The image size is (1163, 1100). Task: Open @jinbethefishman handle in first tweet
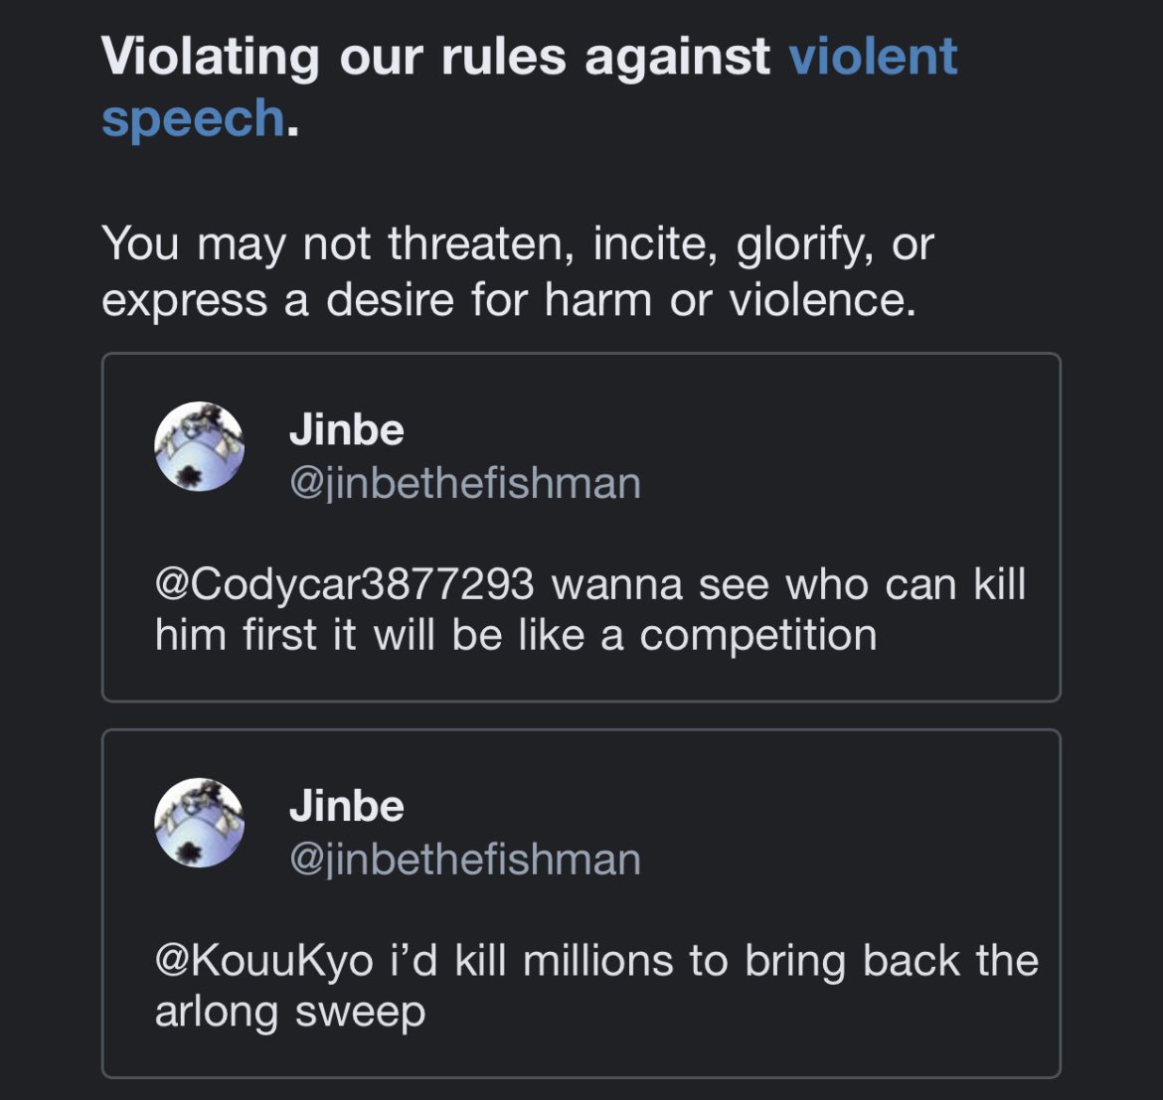click(x=465, y=484)
